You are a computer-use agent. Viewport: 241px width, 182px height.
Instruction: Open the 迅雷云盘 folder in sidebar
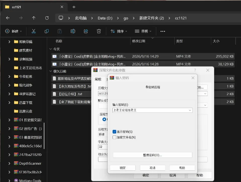pyautogui.click(x=23, y=111)
